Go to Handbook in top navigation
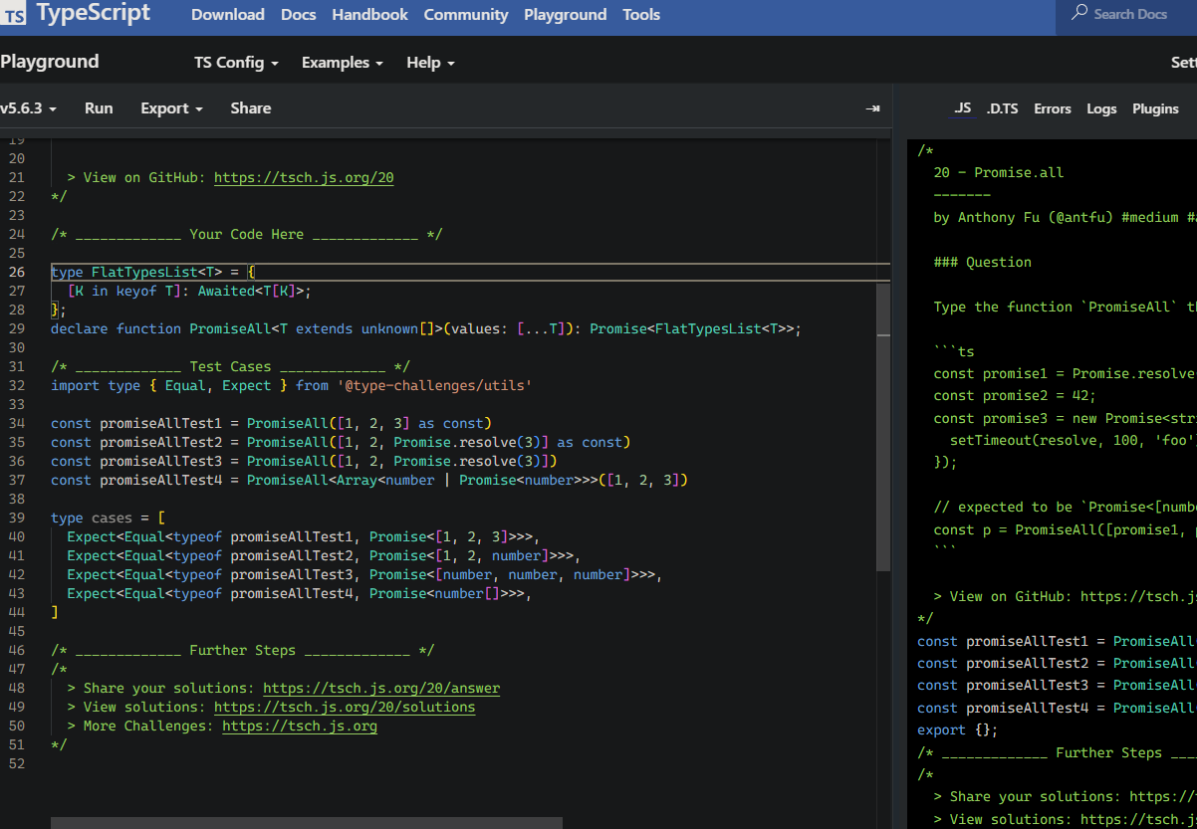 tap(369, 15)
